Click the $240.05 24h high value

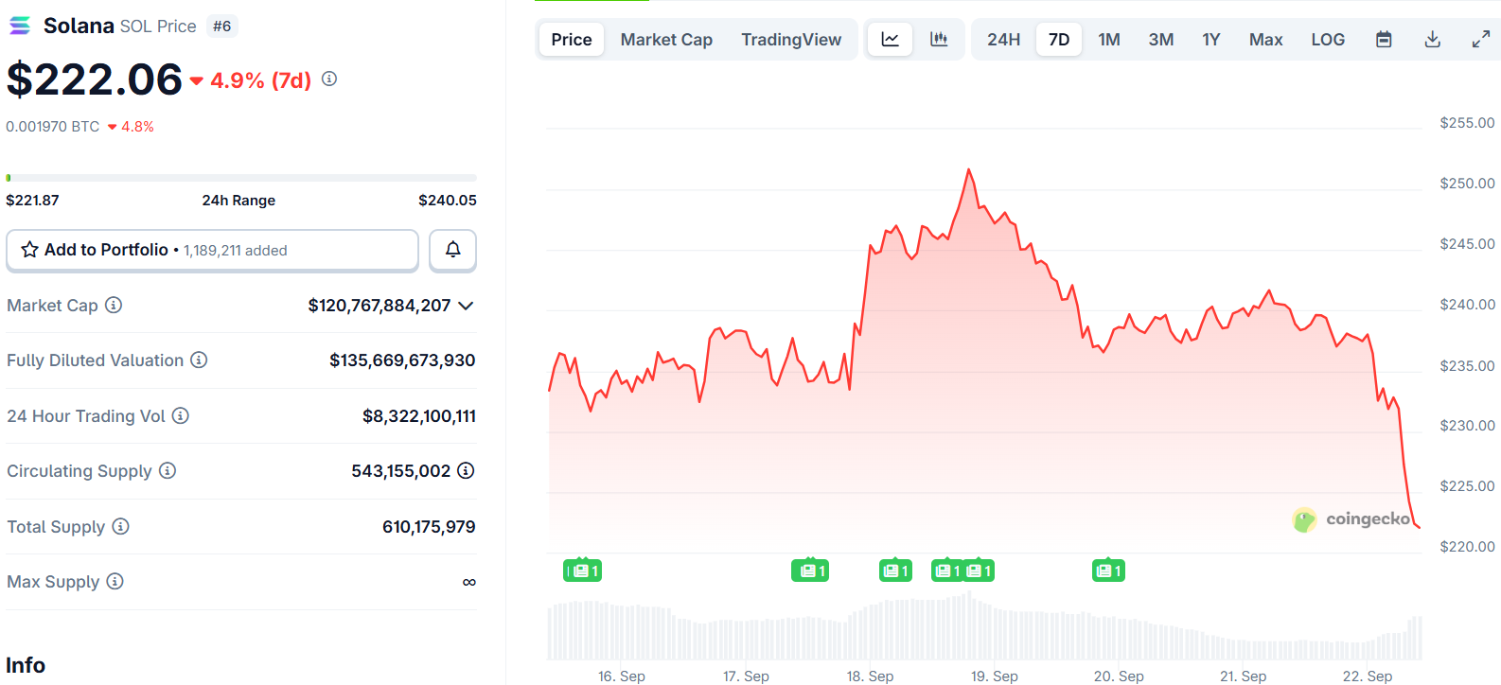coord(448,200)
